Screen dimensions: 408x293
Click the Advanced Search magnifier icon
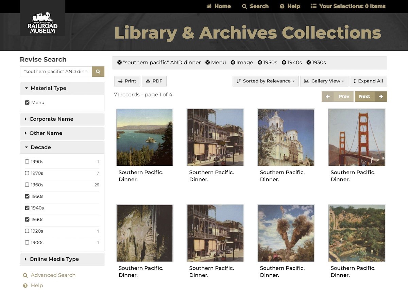click(x=25, y=275)
